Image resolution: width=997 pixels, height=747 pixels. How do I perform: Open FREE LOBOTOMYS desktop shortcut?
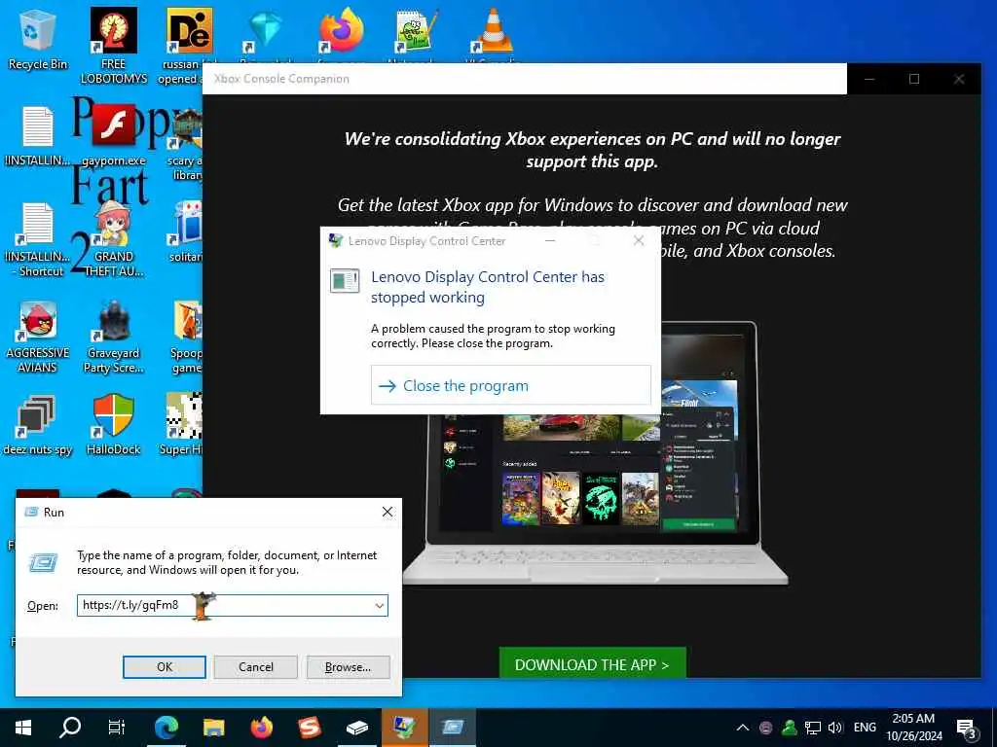(113, 45)
